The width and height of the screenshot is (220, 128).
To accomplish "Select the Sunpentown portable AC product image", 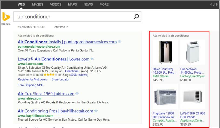I will (x=193, y=52).
